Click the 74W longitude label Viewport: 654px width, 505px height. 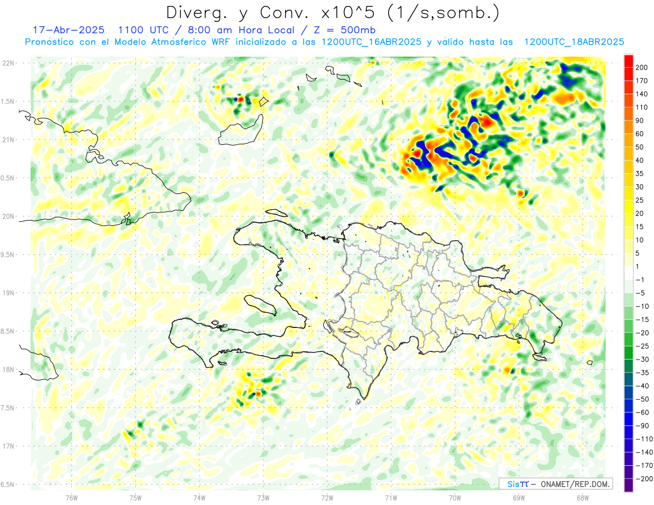point(199,497)
